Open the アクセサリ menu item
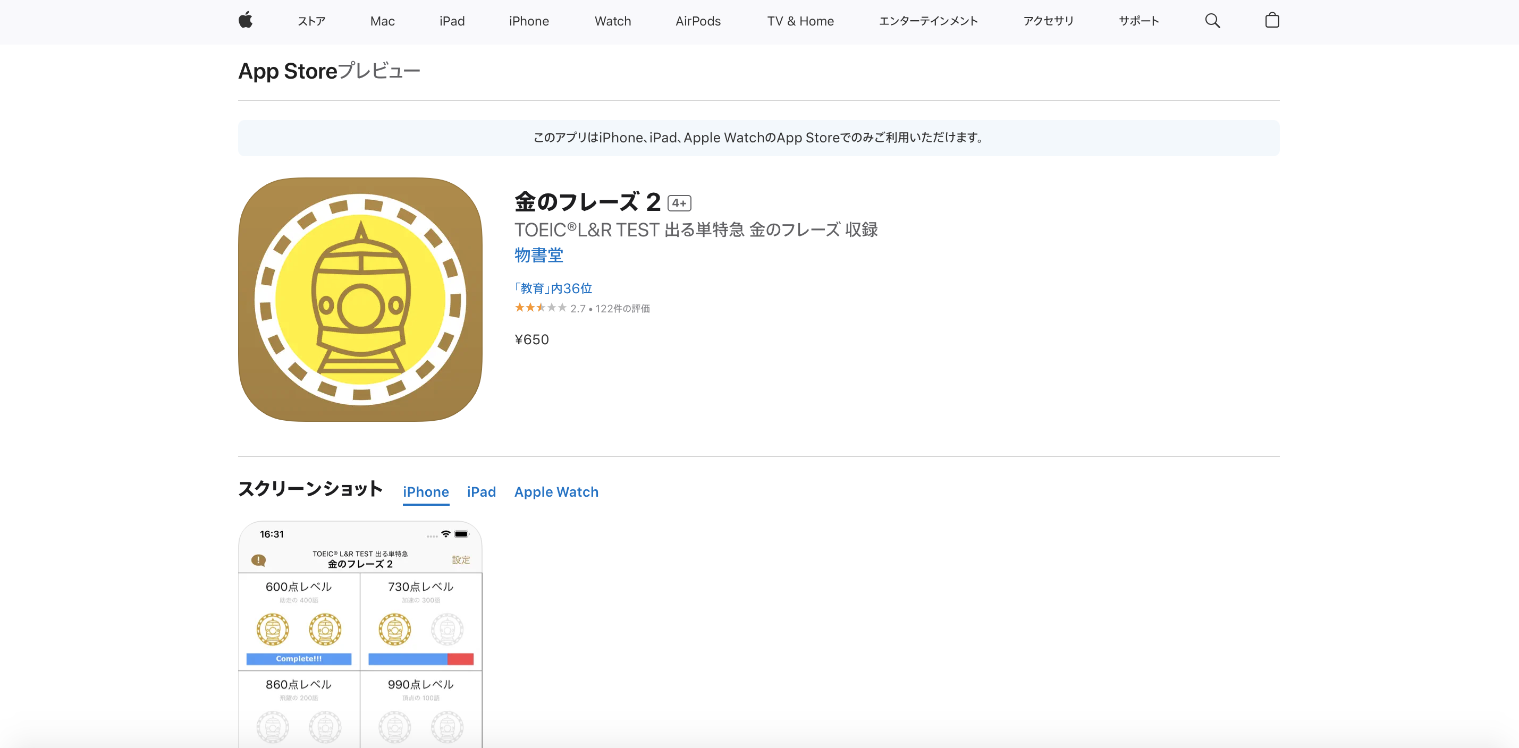The height and width of the screenshot is (748, 1519). pos(1049,21)
